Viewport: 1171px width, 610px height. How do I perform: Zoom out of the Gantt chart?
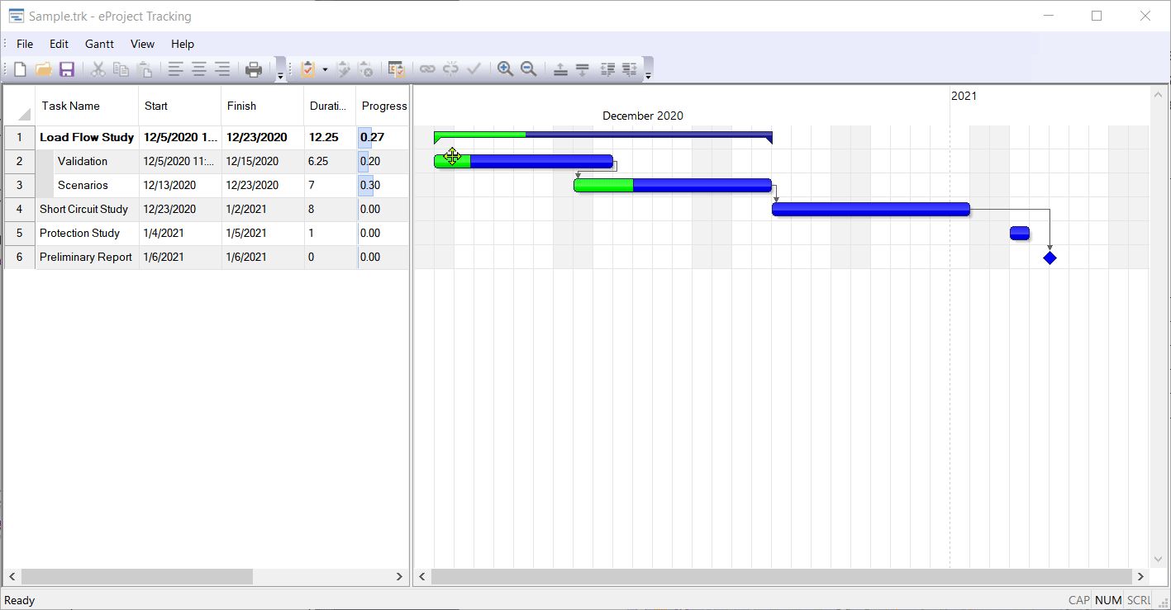click(x=528, y=69)
